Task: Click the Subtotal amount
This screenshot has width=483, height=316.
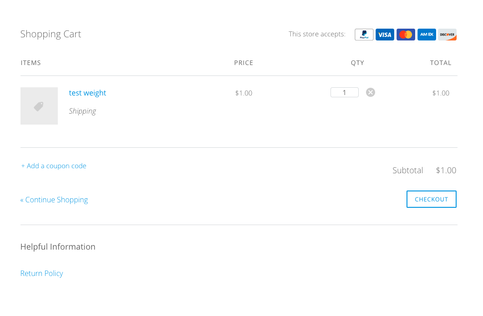Action: click(x=446, y=170)
